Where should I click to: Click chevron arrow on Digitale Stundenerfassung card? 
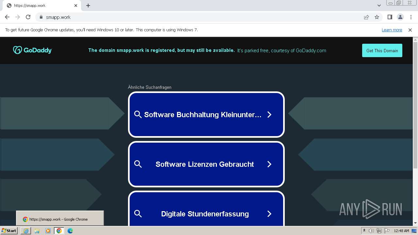(269, 214)
